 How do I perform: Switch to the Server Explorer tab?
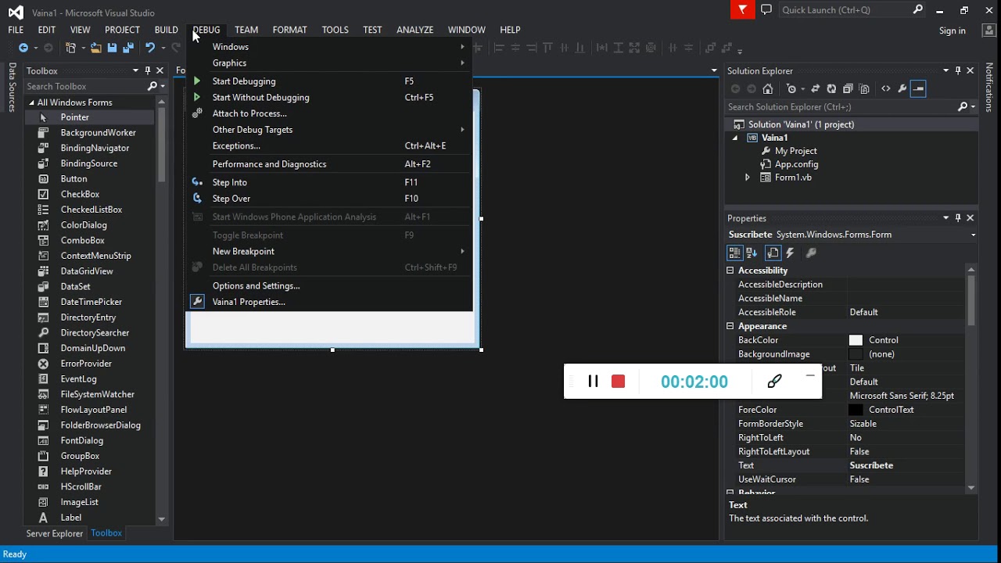pos(55,533)
